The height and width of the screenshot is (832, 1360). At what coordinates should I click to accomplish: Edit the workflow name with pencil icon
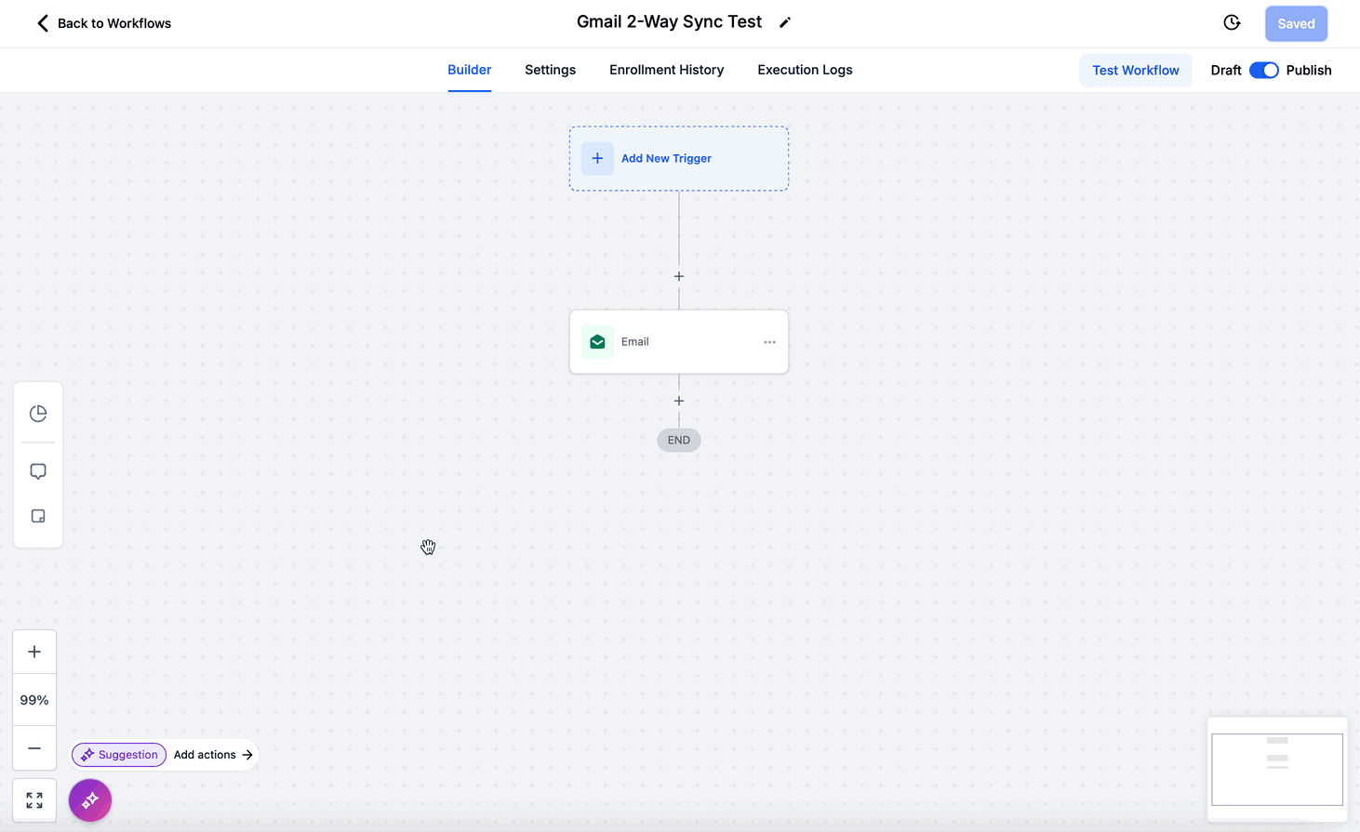[785, 23]
